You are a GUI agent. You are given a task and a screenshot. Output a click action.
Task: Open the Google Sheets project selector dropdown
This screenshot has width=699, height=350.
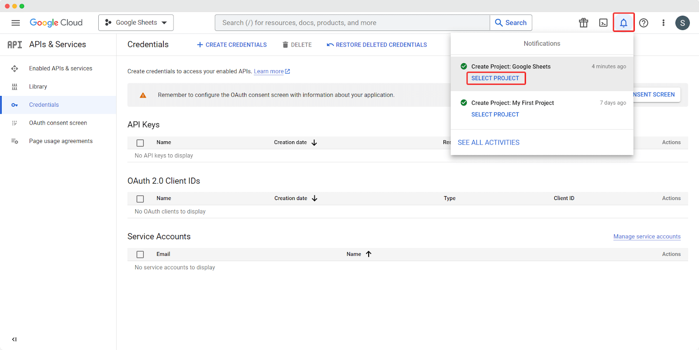click(x=136, y=23)
